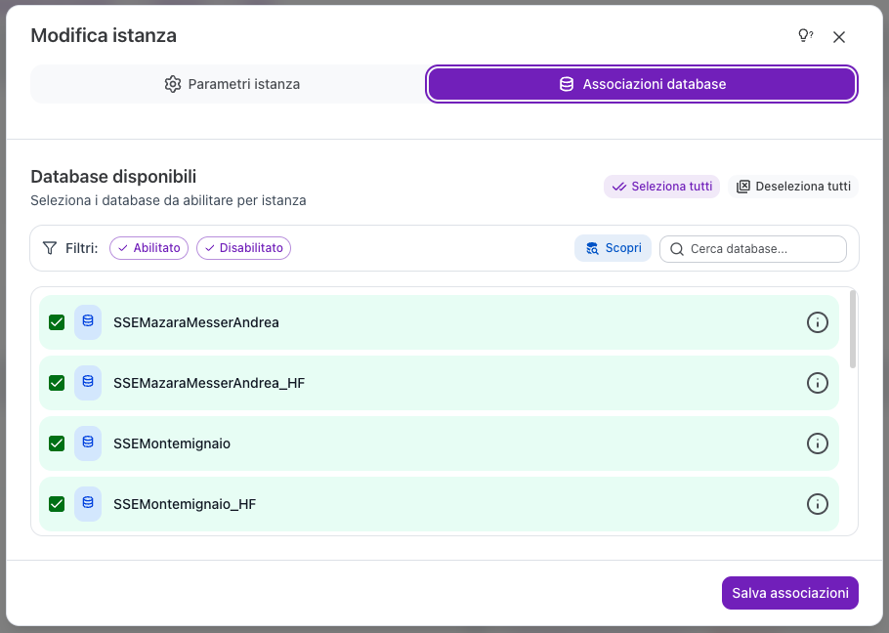Uncheck the SSEMontemignaio_HF checkbox
The width and height of the screenshot is (889, 633).
(57, 504)
